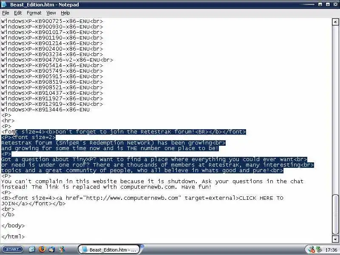Close the Notepad window
The image size is (340, 255).
click(x=335, y=4)
